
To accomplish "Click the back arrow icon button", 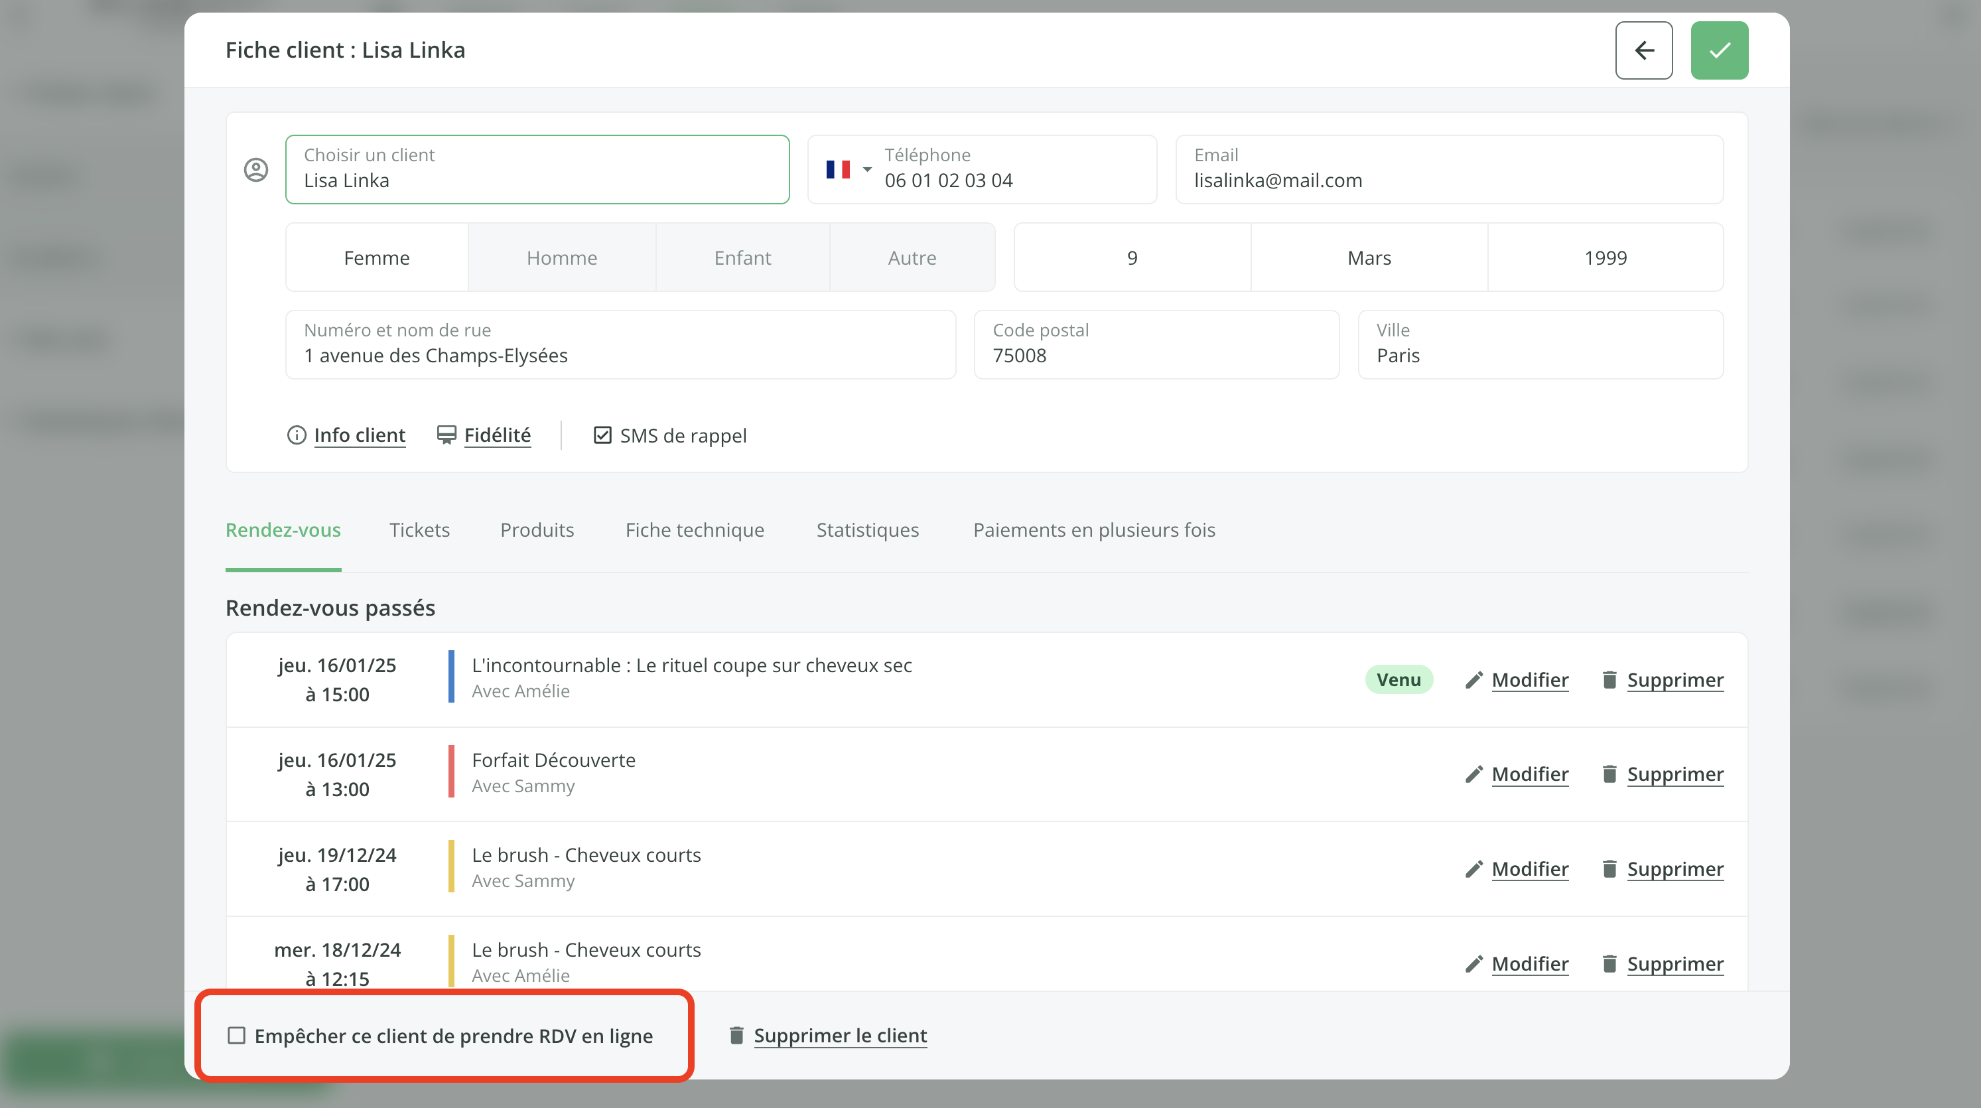I will pyautogui.click(x=1643, y=50).
